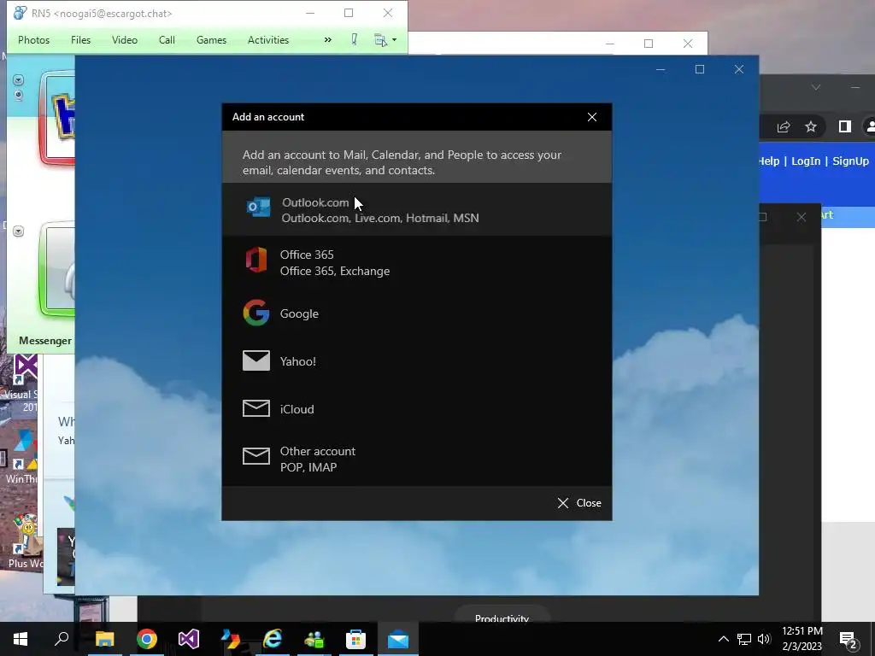Expand messenger toolbar overflow chevron
Viewport: 875px width, 656px height.
(x=327, y=40)
